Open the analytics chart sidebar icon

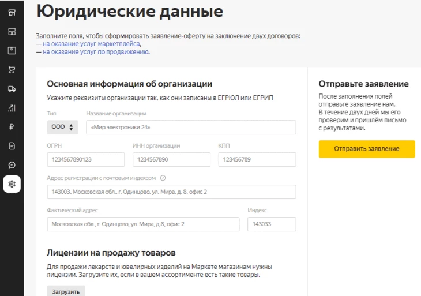click(x=12, y=108)
